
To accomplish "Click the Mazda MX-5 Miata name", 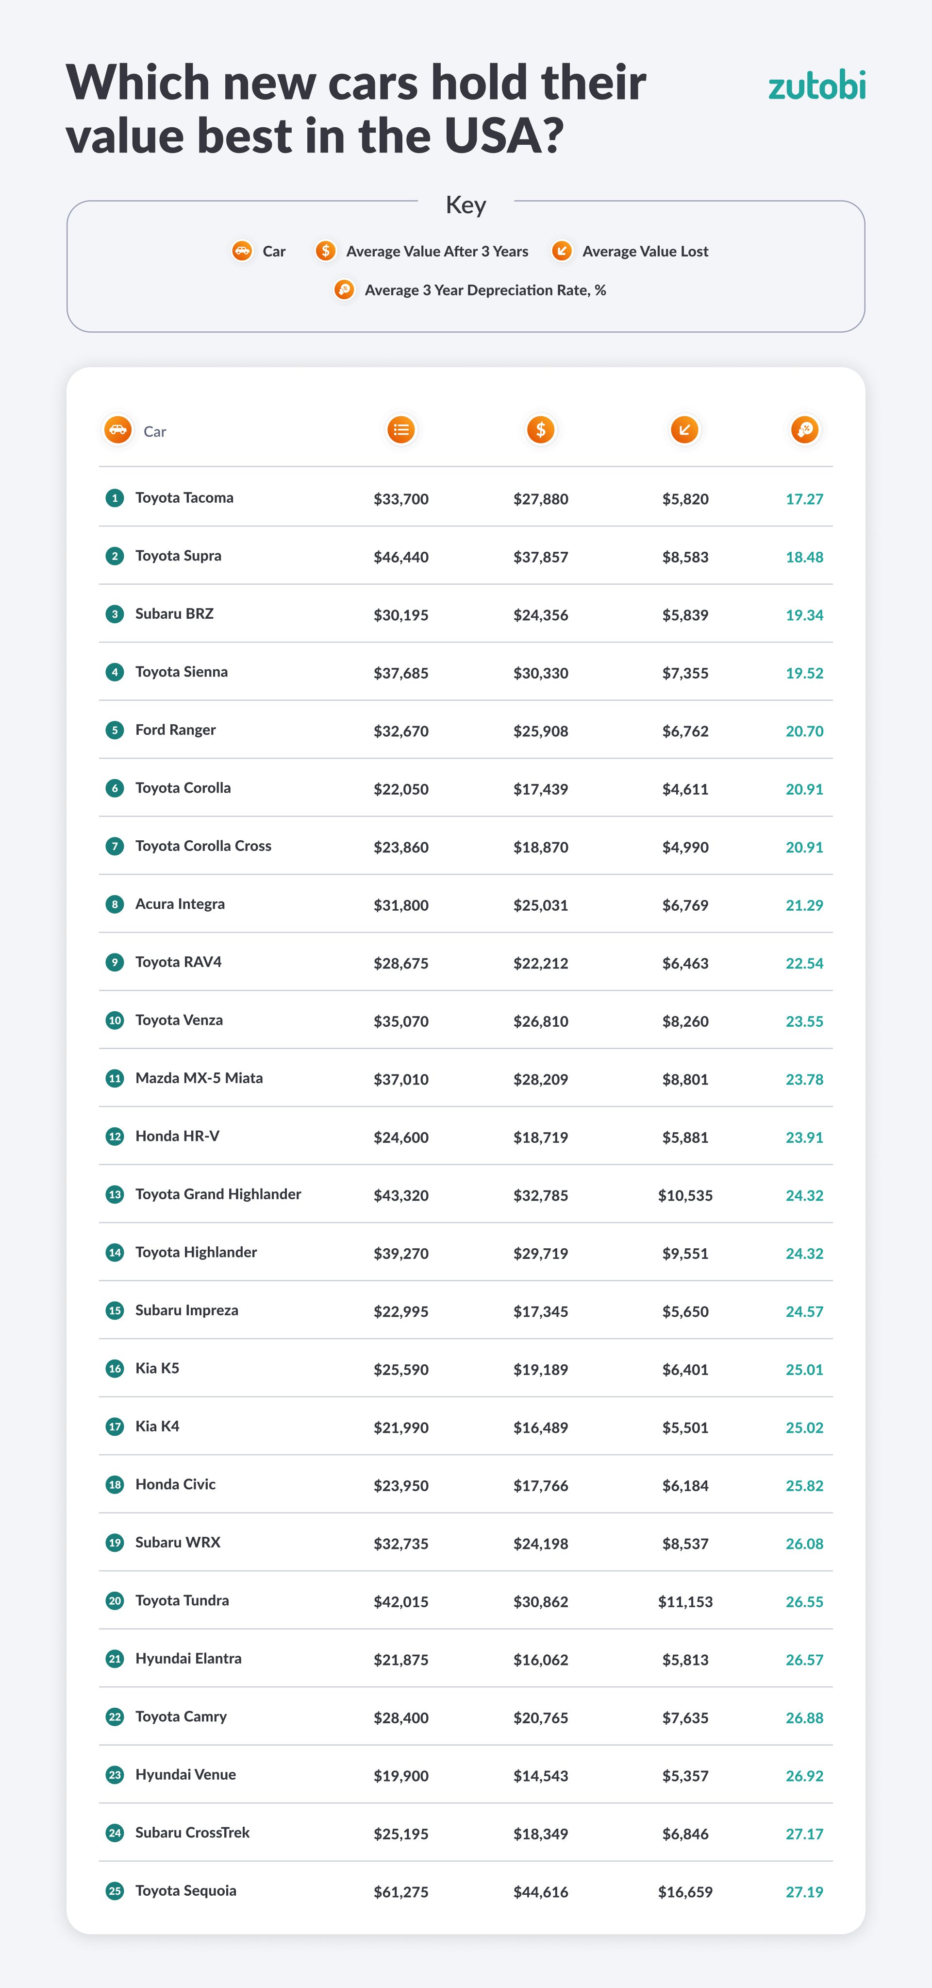I will tap(199, 1078).
